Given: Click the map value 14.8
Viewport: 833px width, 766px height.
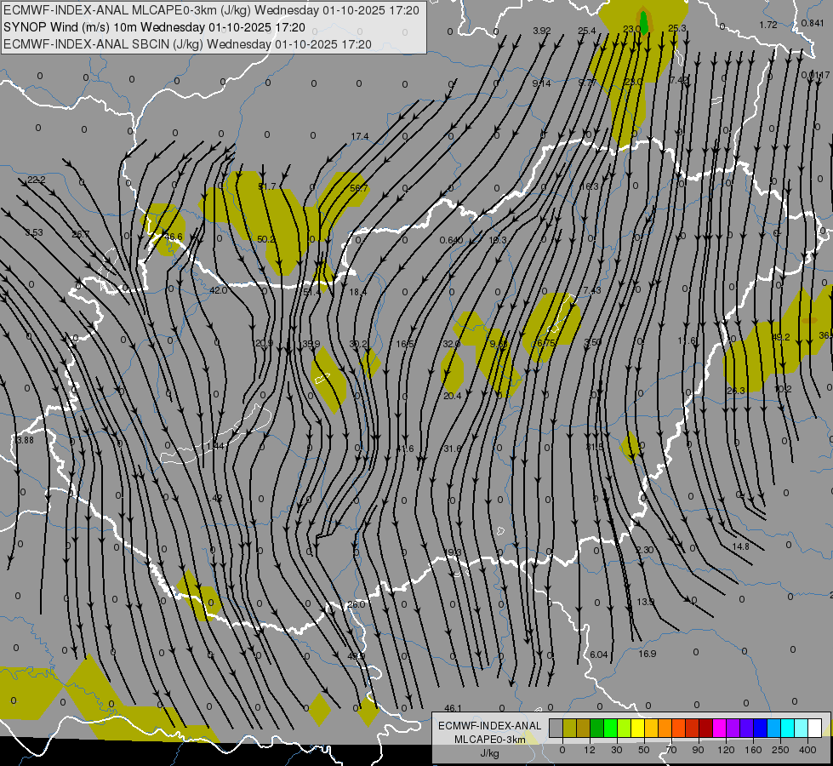Looking at the screenshot, I should (x=740, y=546).
